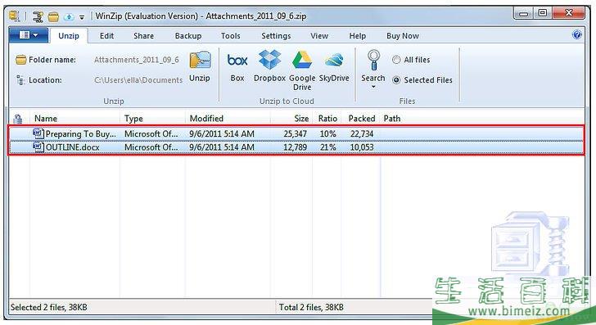Viewport: 596px width, 325px height.
Task: Click size value 12,789
Action: point(295,147)
